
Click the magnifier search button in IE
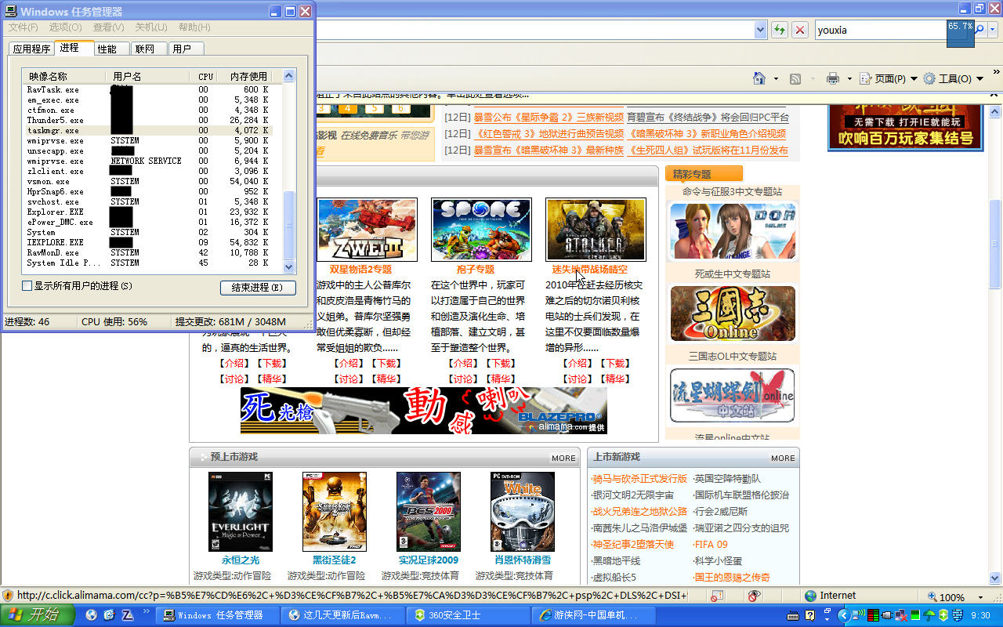coord(979,30)
